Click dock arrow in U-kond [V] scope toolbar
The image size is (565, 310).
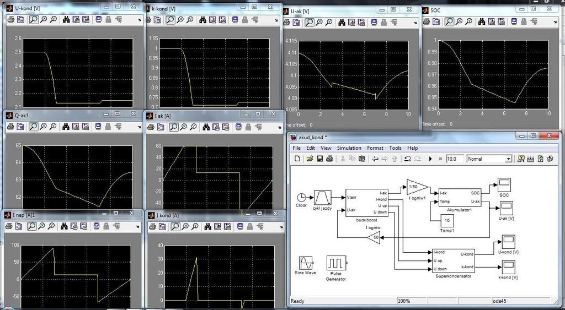tap(140, 20)
